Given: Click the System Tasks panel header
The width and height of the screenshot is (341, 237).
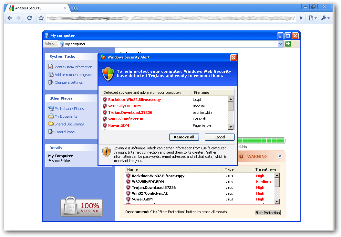Looking at the screenshot, I should (72, 56).
